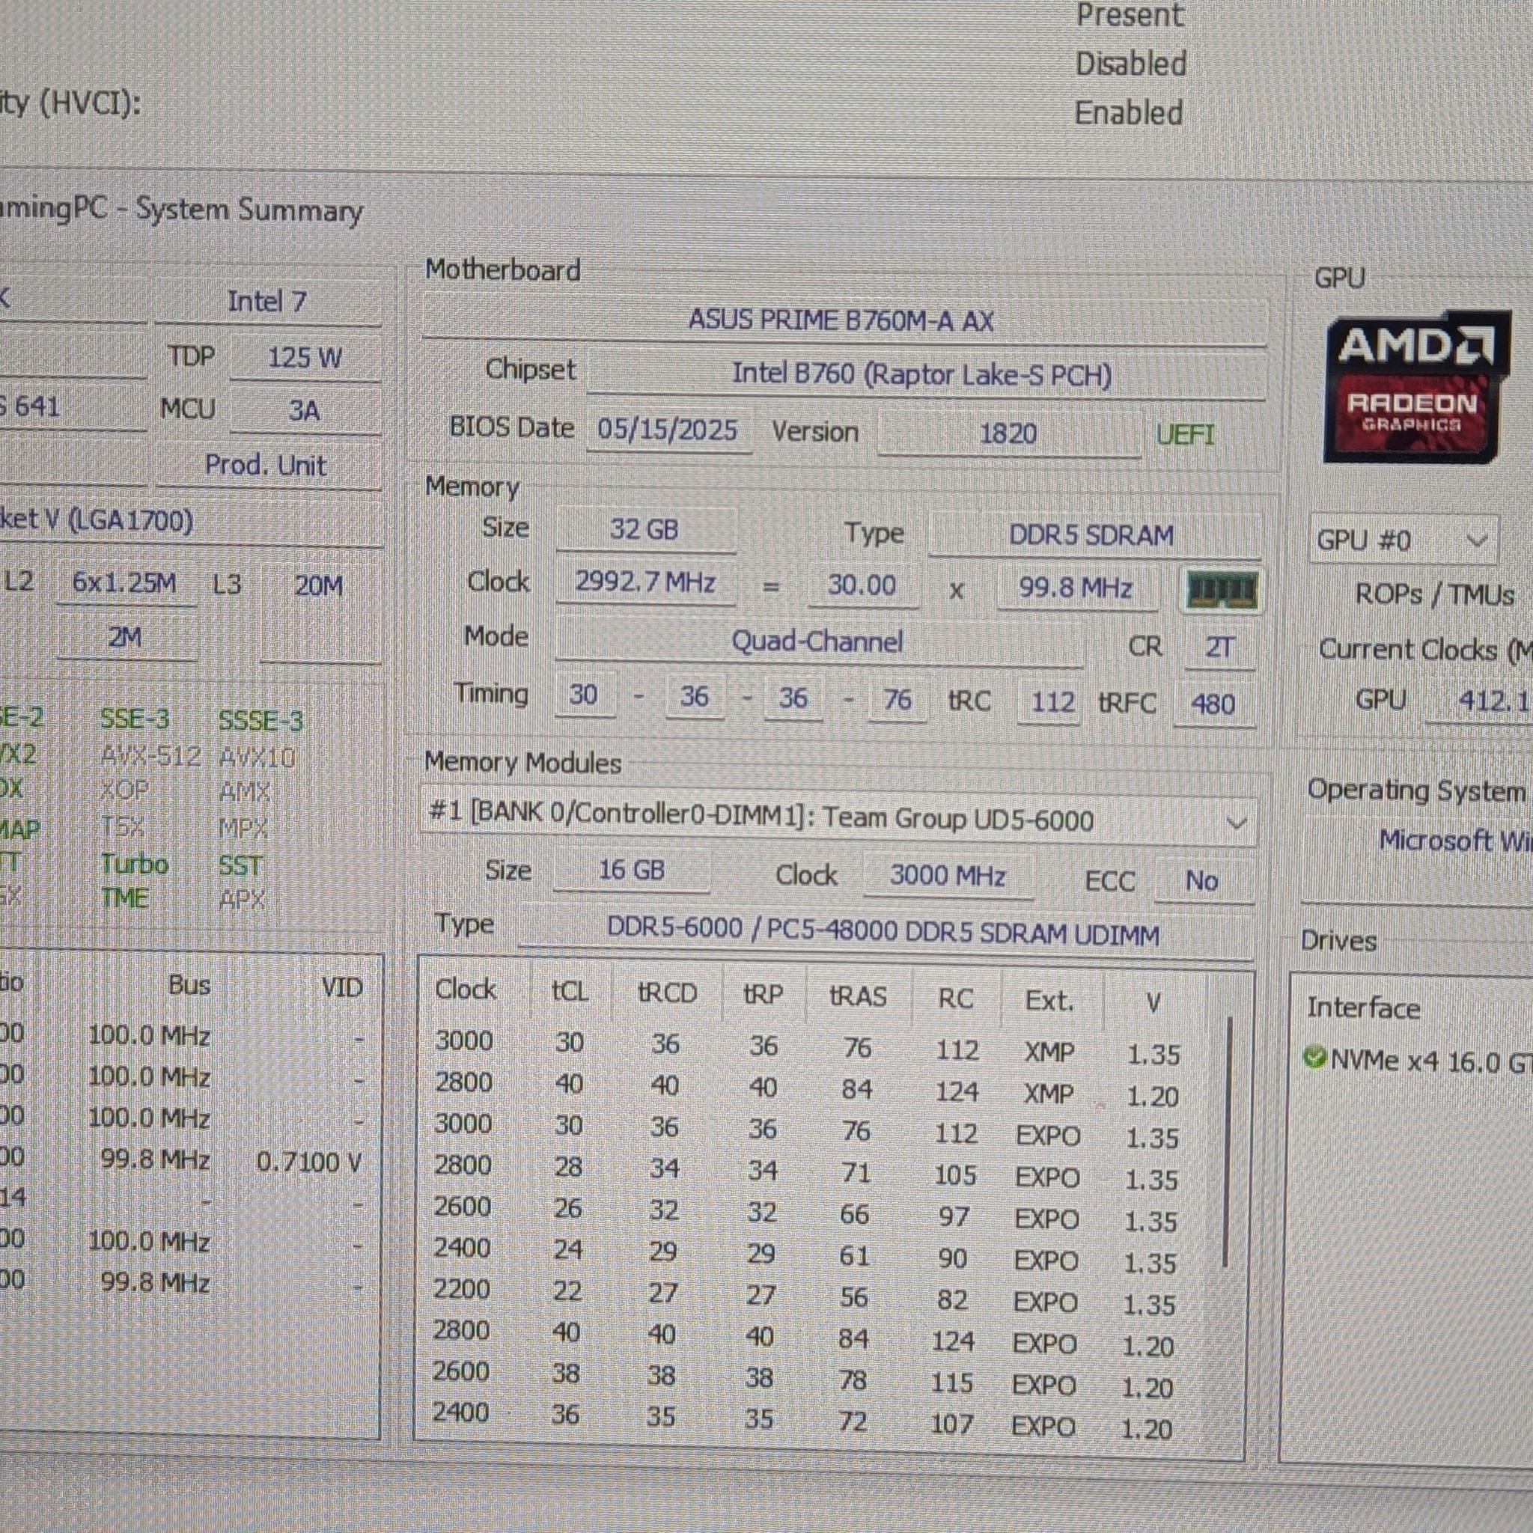Click the L2 cache value 6x1.25M

[x=124, y=583]
